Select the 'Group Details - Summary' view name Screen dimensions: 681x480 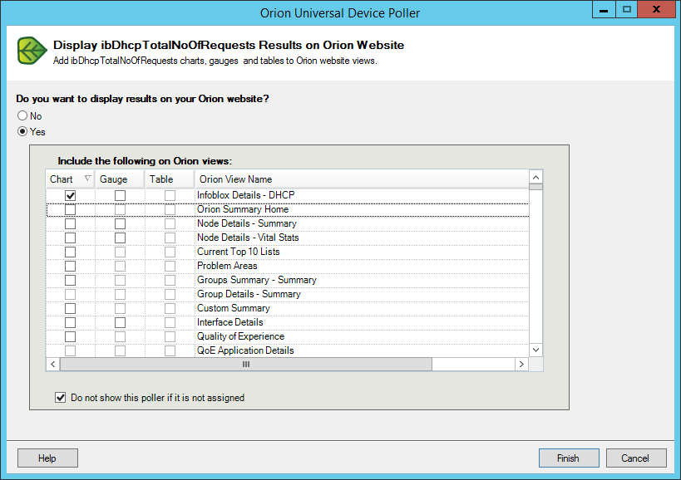(249, 294)
